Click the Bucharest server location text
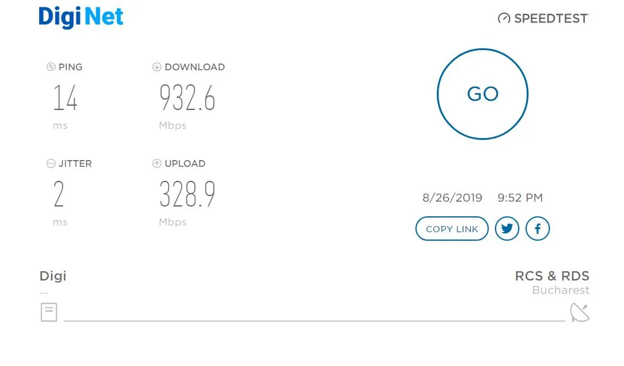 [x=561, y=290]
